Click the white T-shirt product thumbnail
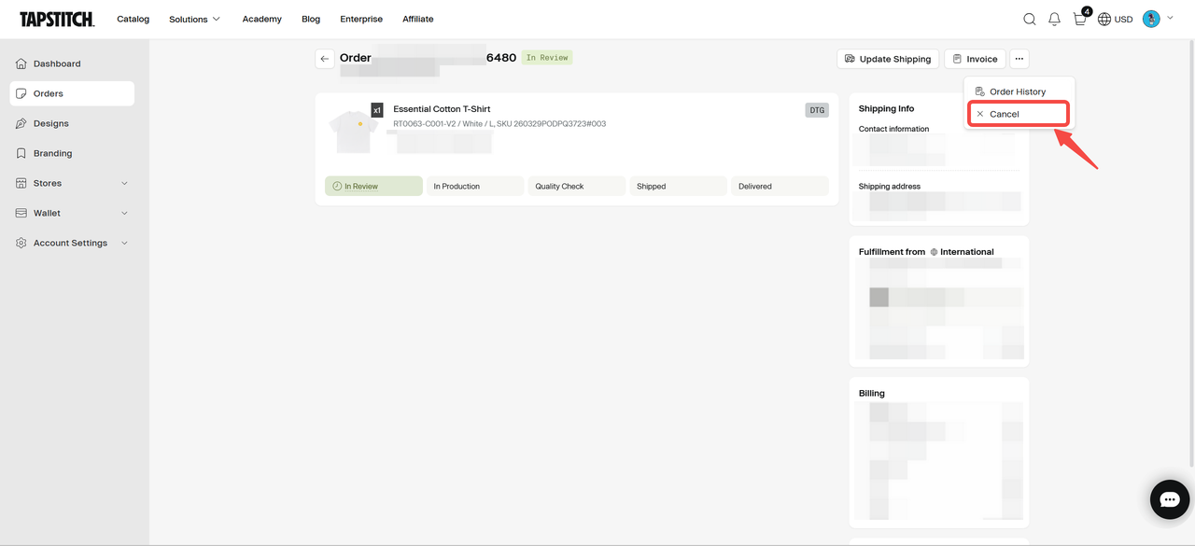The width and height of the screenshot is (1195, 546). tap(354, 129)
